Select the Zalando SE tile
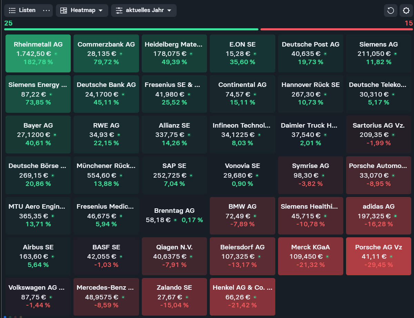Screen dimensions: 414x318 (174, 297)
